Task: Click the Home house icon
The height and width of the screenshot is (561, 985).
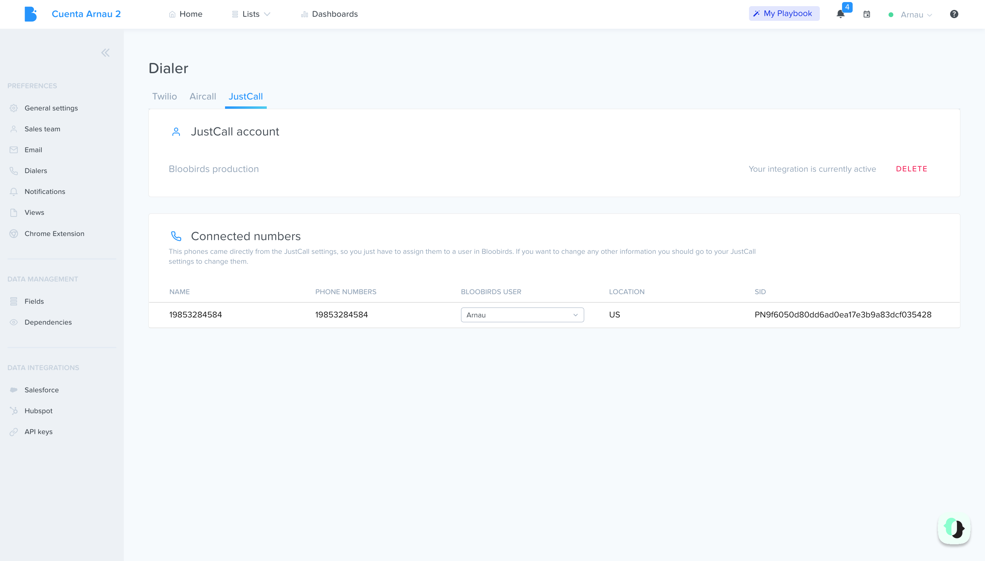Action: (172, 14)
